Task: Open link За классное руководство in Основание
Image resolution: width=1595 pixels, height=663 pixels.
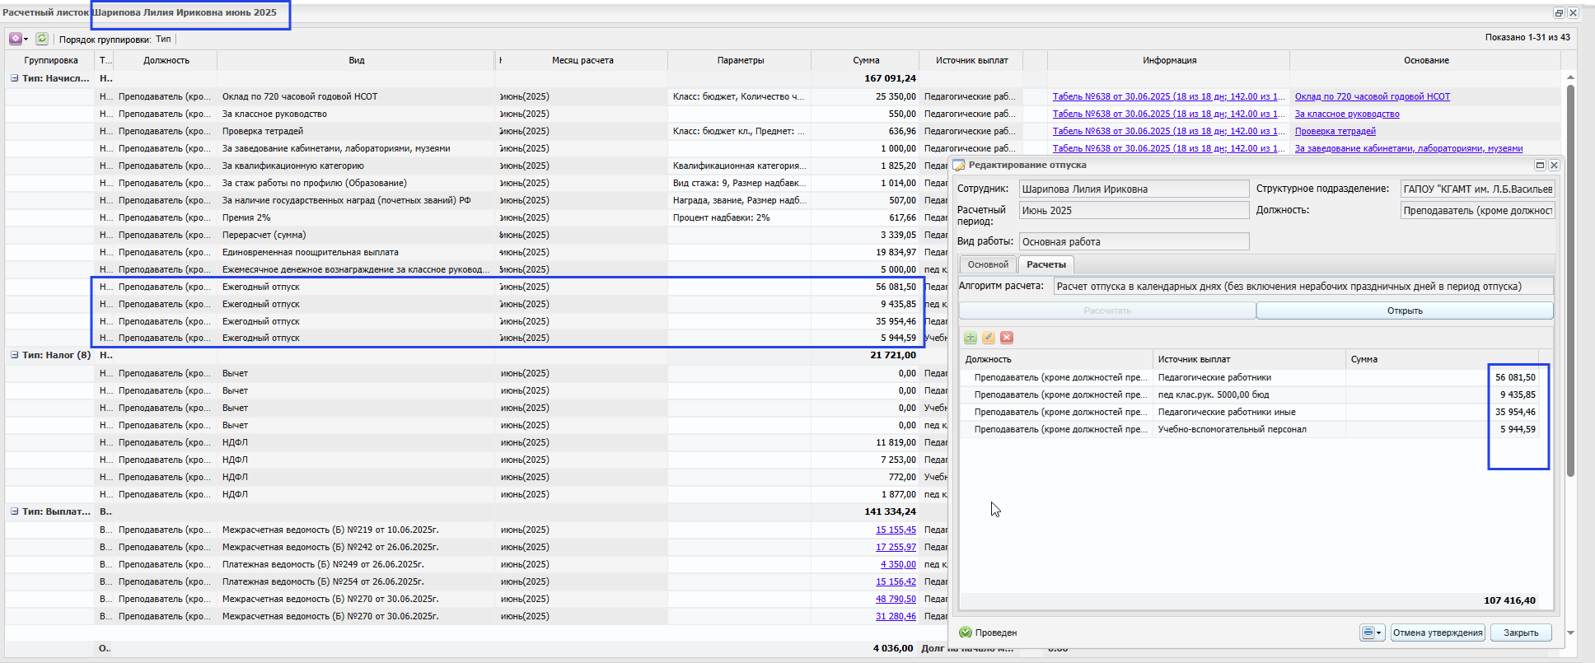Action: (x=1347, y=114)
